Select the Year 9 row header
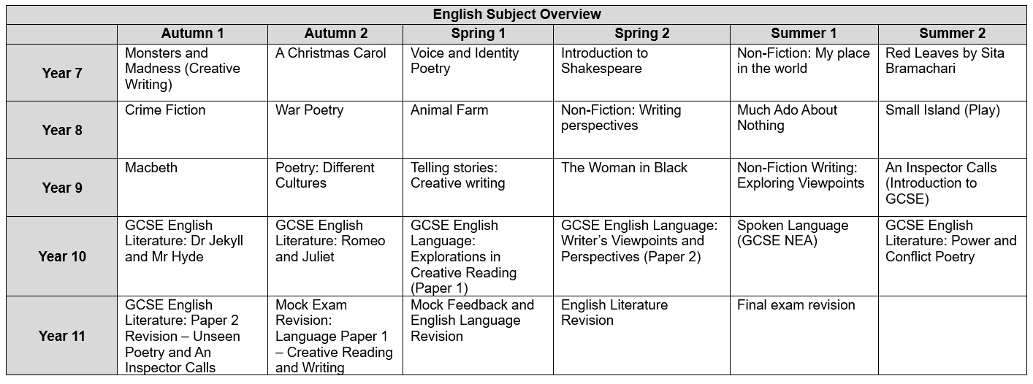The height and width of the screenshot is (384, 1033). (62, 188)
